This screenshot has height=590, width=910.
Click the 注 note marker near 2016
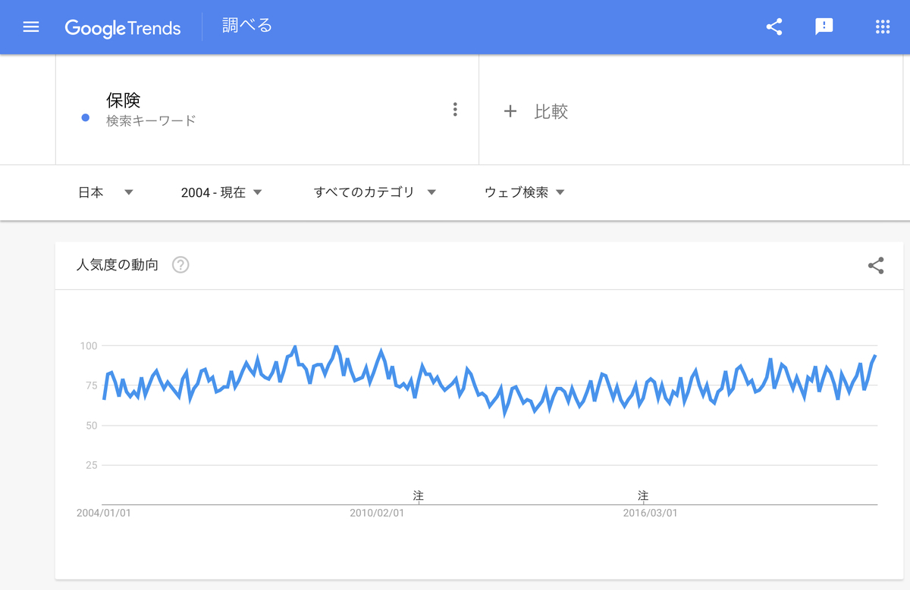[643, 495]
